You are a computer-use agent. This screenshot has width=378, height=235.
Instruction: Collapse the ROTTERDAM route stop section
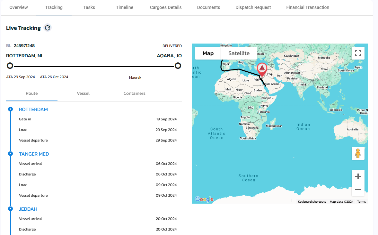[33, 109]
